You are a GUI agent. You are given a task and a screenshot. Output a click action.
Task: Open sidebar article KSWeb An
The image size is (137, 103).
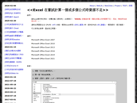click(11, 73)
